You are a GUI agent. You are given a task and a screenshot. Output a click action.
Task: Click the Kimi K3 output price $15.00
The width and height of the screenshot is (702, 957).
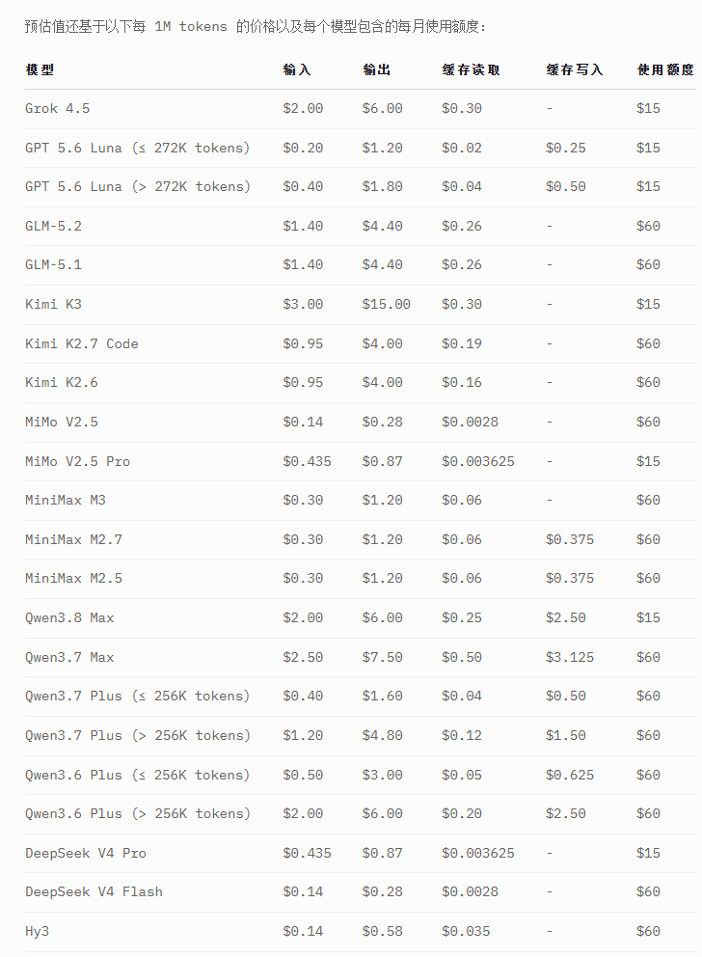[386, 304]
